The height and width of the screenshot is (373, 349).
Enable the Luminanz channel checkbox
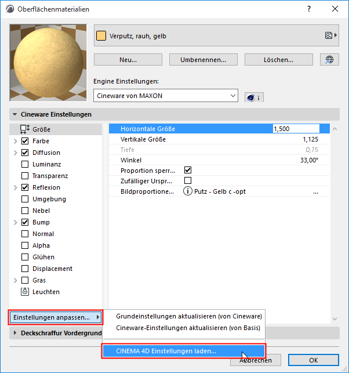point(25,164)
